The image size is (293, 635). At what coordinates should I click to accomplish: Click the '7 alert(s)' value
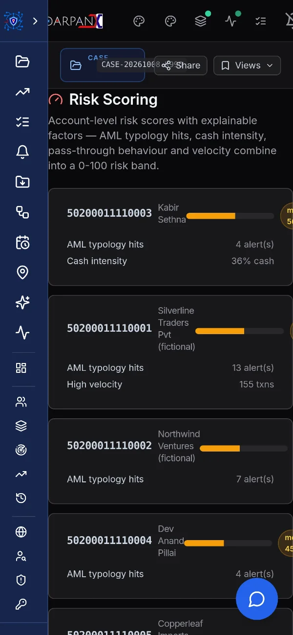[x=255, y=479]
